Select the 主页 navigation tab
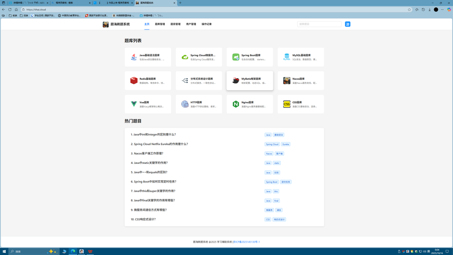This screenshot has height=255, width=453. click(x=147, y=24)
